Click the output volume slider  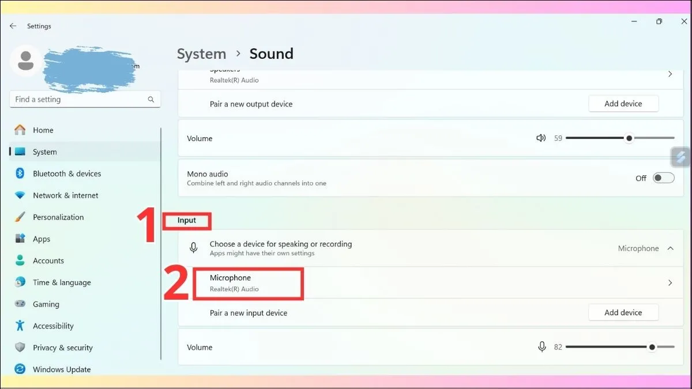[x=619, y=138]
